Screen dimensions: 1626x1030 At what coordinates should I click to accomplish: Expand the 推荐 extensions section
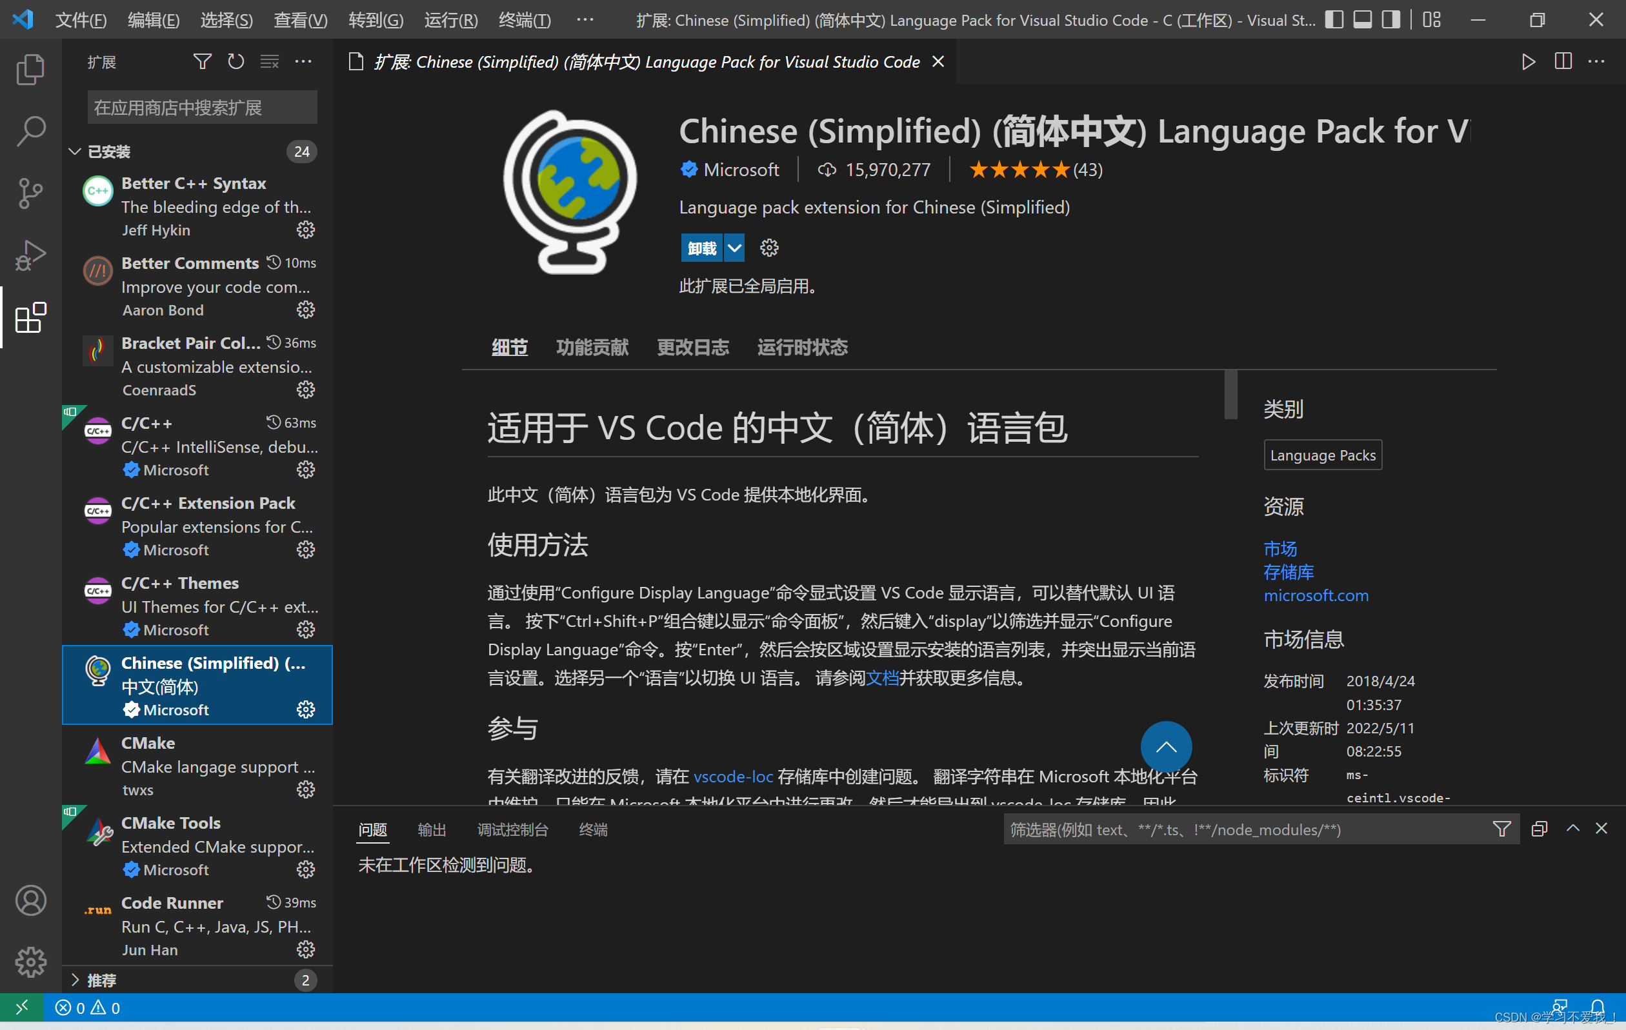(75, 980)
